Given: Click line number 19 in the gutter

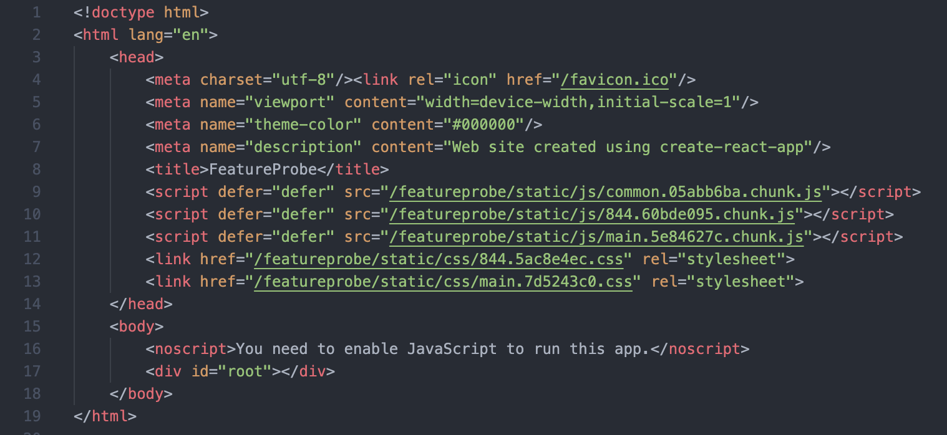Looking at the screenshot, I should click(32, 416).
